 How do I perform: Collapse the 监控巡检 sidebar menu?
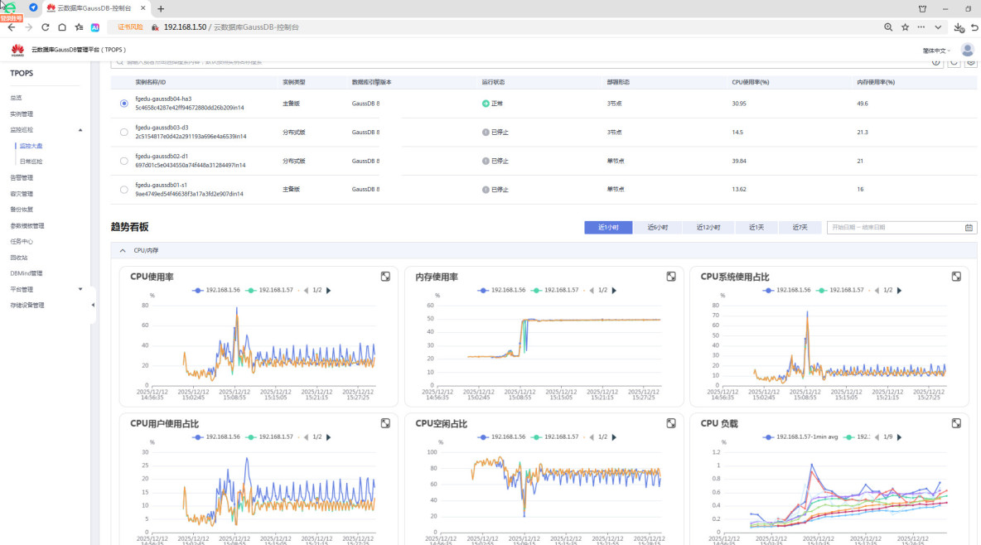(x=80, y=130)
